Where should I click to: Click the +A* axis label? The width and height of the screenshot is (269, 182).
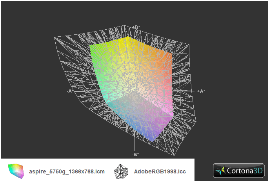click(201, 91)
